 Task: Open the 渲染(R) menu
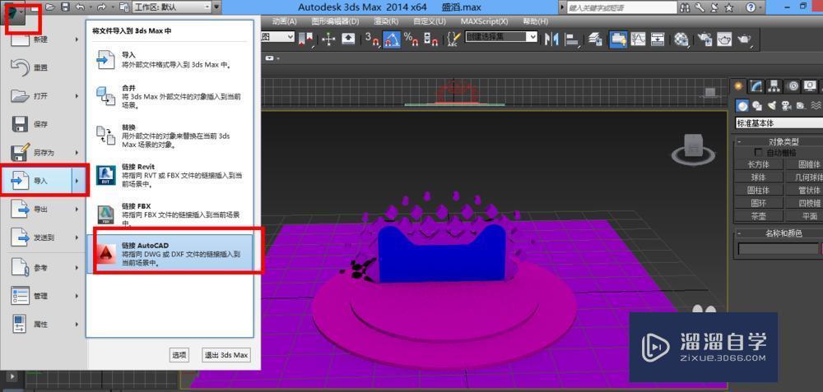[x=386, y=21]
